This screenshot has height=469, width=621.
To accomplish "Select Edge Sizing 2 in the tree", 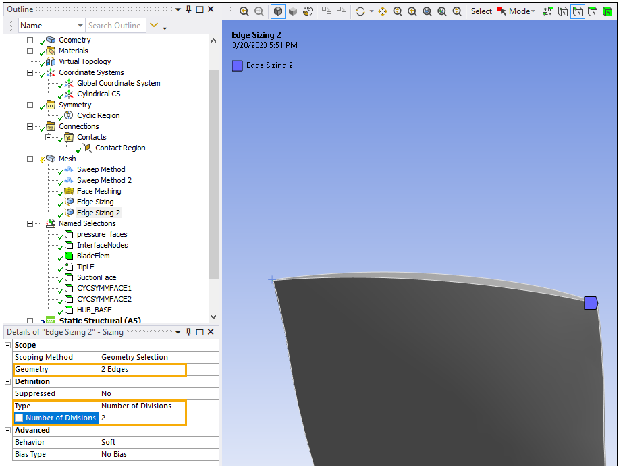I will point(99,213).
